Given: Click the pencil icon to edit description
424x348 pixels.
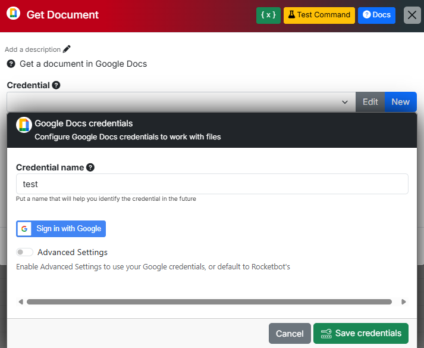Looking at the screenshot, I should click(x=67, y=49).
